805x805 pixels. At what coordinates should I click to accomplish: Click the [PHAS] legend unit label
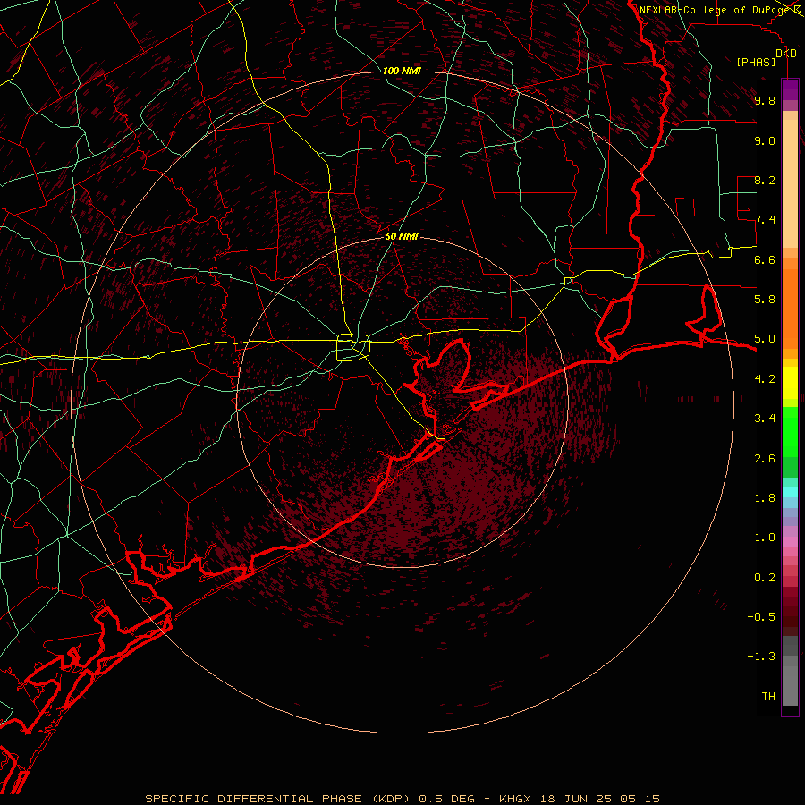(756, 62)
